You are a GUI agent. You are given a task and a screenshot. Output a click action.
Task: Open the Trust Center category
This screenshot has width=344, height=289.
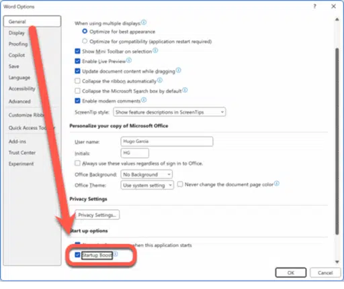pyautogui.click(x=22, y=153)
